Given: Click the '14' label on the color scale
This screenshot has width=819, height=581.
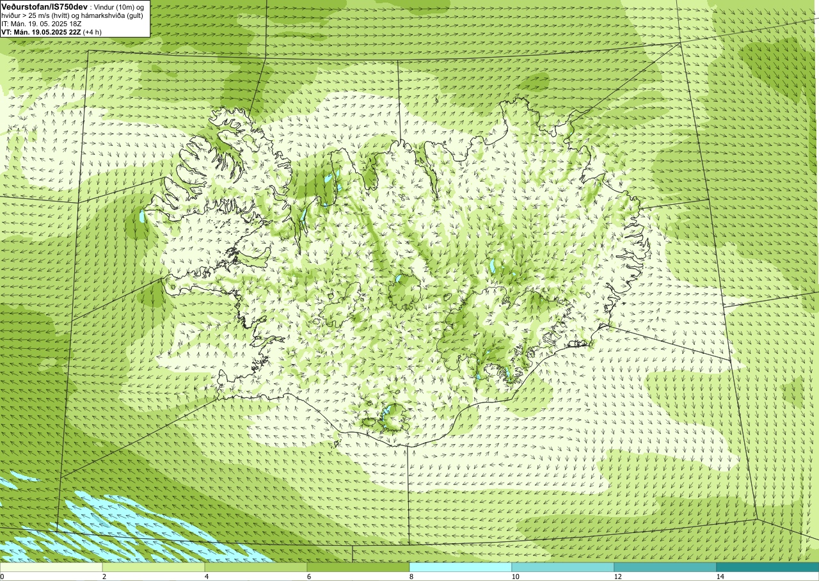Looking at the screenshot, I should tap(720, 577).
